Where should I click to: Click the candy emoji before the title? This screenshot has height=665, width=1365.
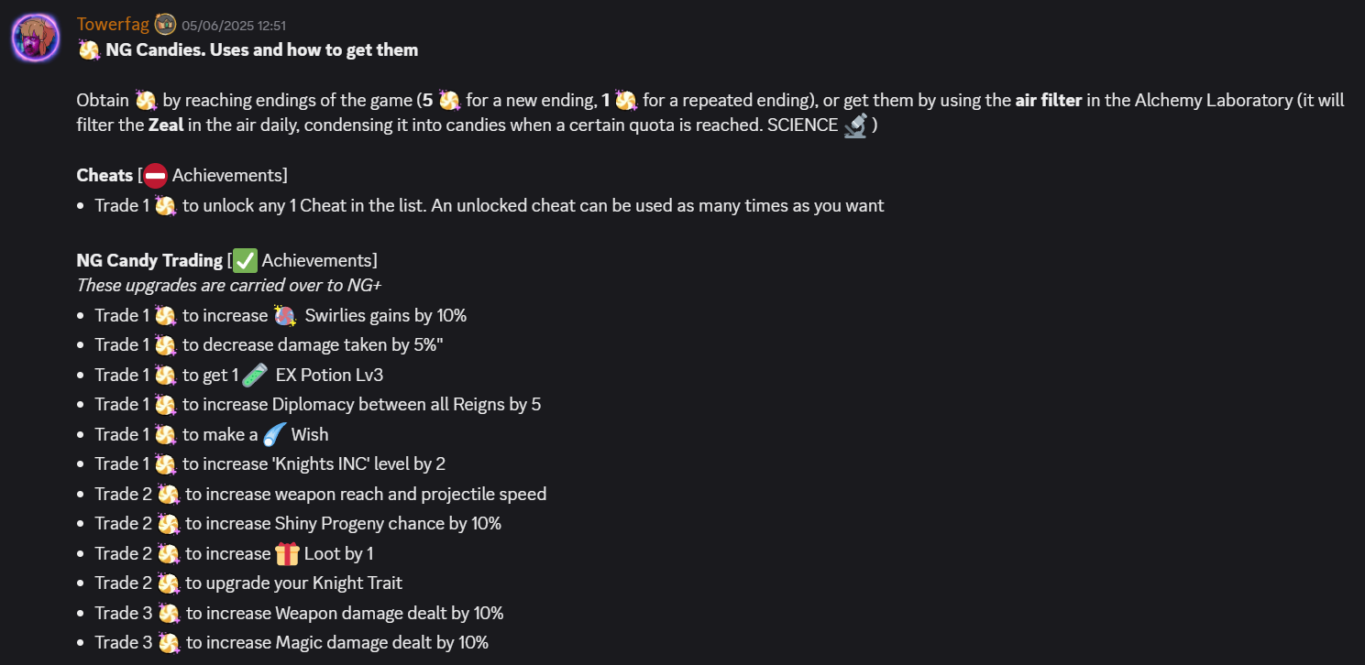pos(89,50)
